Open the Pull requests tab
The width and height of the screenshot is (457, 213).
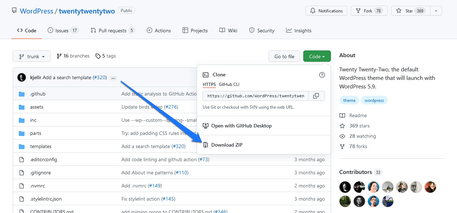click(x=113, y=31)
